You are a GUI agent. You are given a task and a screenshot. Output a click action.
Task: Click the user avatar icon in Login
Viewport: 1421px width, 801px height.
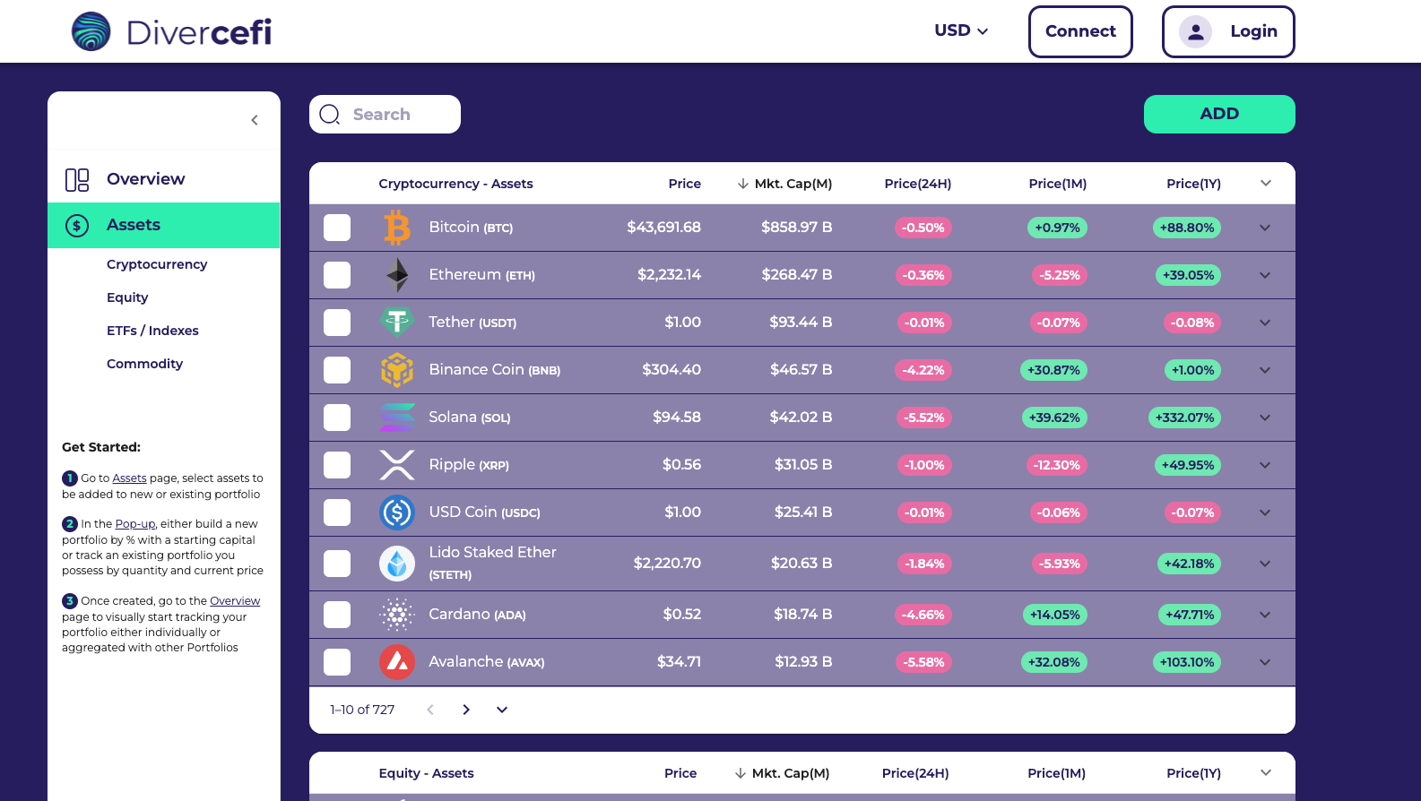coord(1195,31)
